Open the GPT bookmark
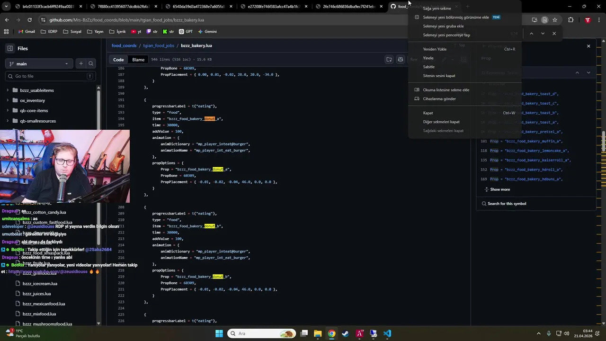This screenshot has height=341, width=606. 186,31
